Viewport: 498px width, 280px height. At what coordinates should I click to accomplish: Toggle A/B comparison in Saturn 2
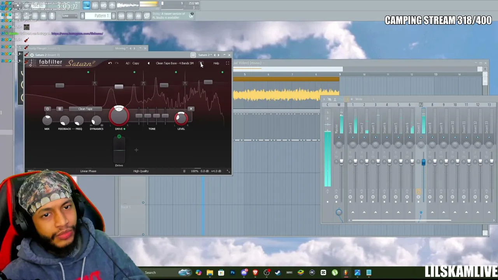click(128, 63)
